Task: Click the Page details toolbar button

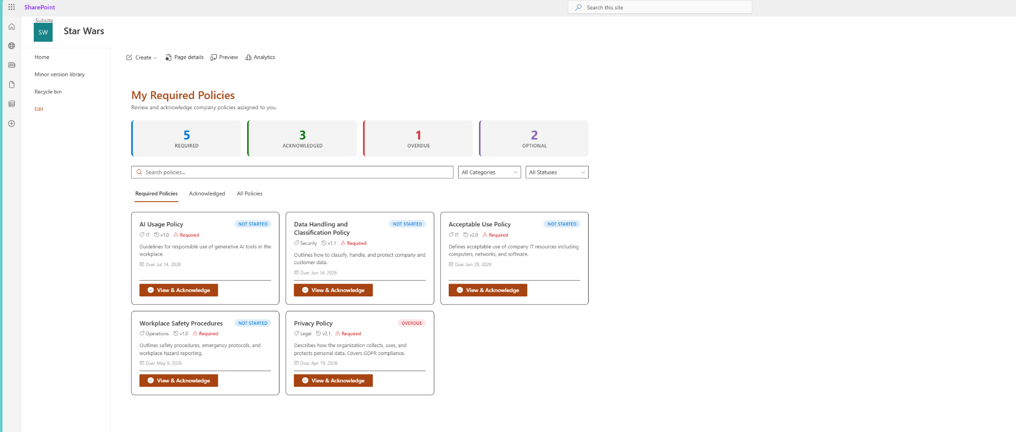Action: tap(185, 58)
